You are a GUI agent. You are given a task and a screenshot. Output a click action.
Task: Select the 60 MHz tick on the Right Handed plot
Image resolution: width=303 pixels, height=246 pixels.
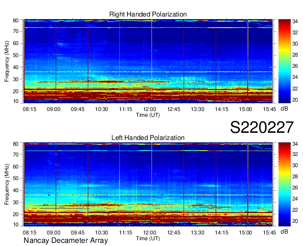pos(16,43)
